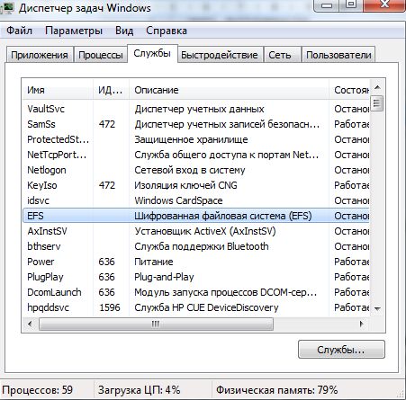Select the AxInstSV service row
This screenshot has width=406, height=400.
(196, 231)
